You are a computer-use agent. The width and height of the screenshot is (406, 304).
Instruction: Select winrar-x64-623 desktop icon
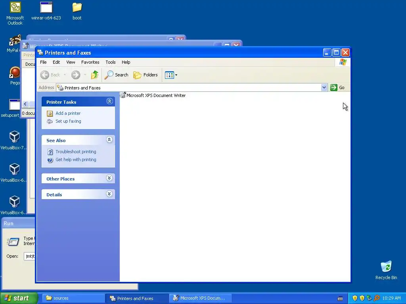pos(46,11)
